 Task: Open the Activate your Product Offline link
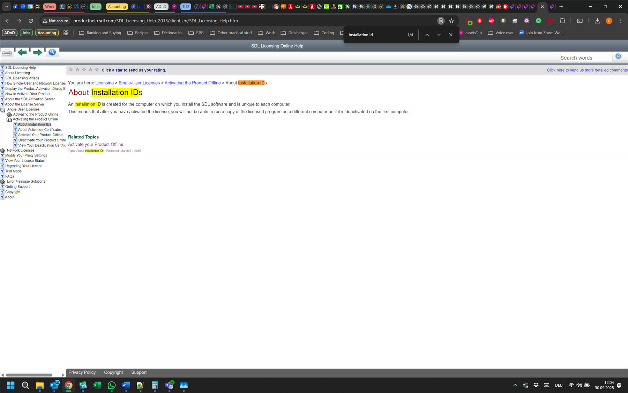96,144
